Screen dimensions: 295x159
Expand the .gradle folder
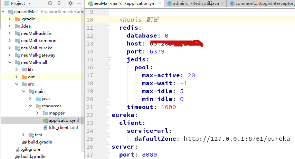click(10, 19)
